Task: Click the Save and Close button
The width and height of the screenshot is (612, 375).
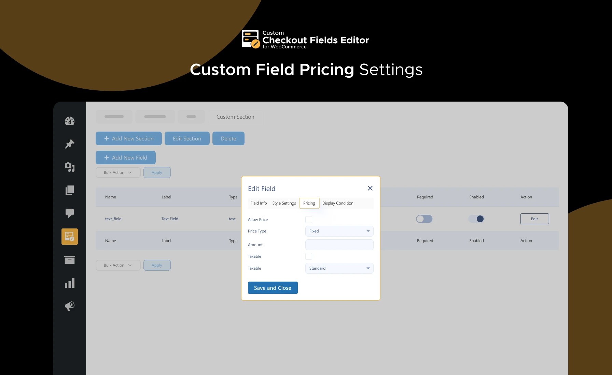Action: [273, 287]
